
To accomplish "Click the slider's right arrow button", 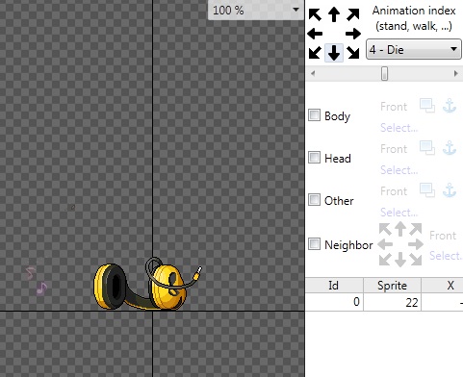I will point(456,74).
